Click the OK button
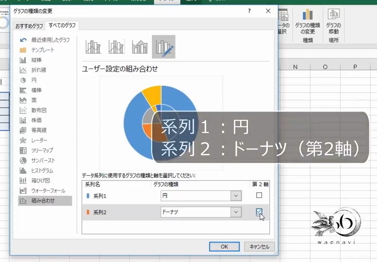 [x=224, y=246]
